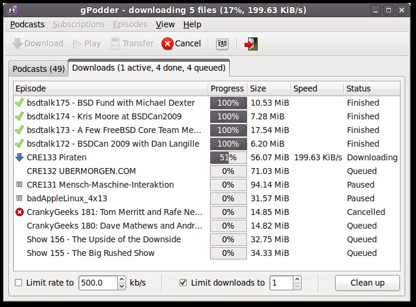Click green checkmark icon beside bsdtalk175
The image size is (416, 307).
coord(20,102)
